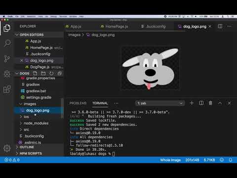Split the terminal pane

(x=201, y=103)
